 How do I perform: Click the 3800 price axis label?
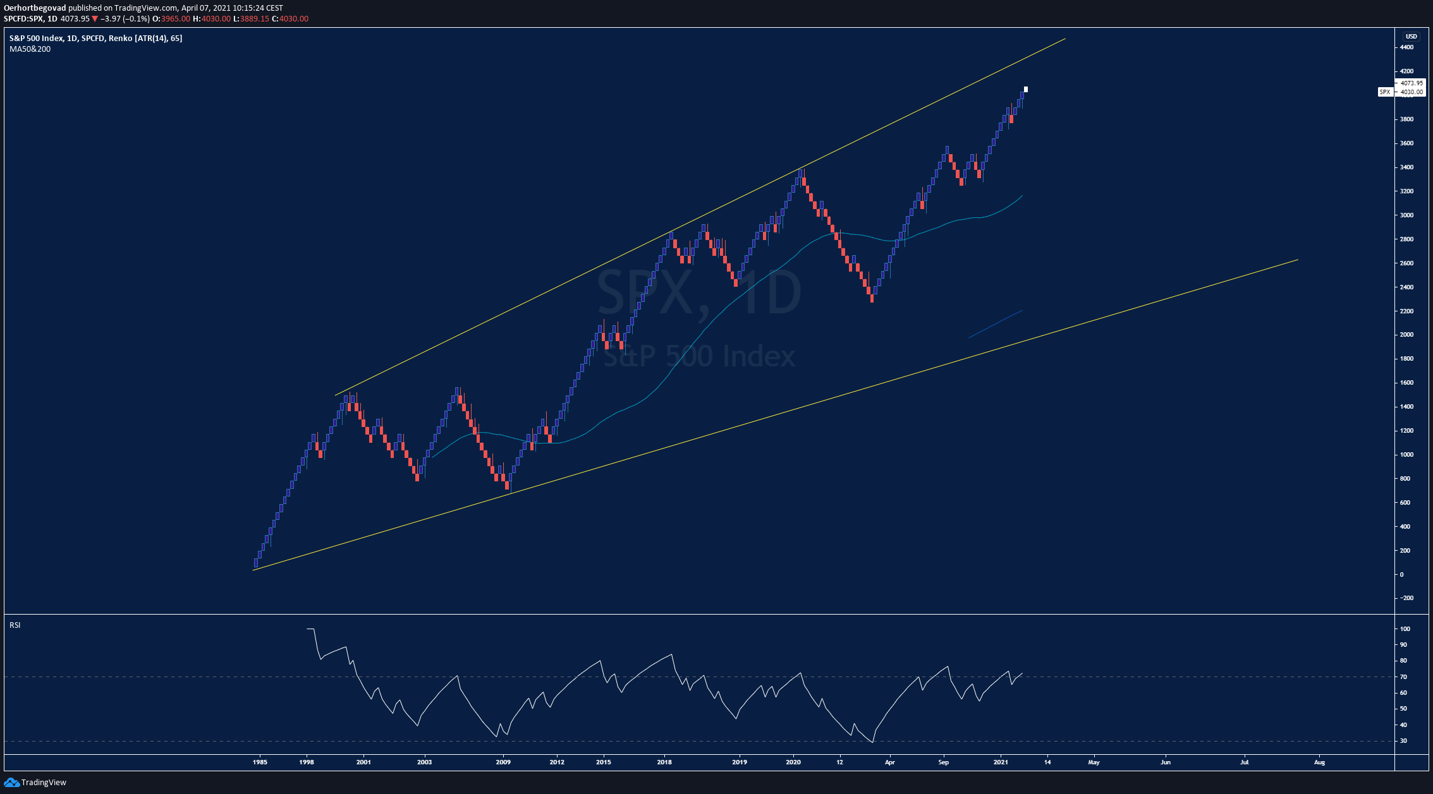click(x=1406, y=119)
